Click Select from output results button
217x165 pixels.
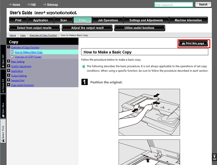pyautogui.click(x=34, y=28)
